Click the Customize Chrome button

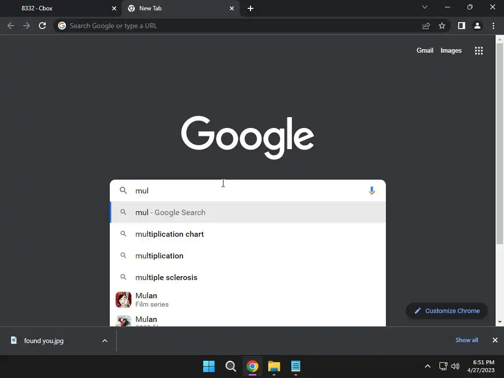[x=447, y=311]
